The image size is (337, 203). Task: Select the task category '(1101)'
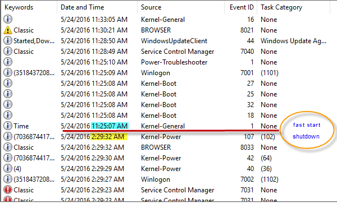270,73
